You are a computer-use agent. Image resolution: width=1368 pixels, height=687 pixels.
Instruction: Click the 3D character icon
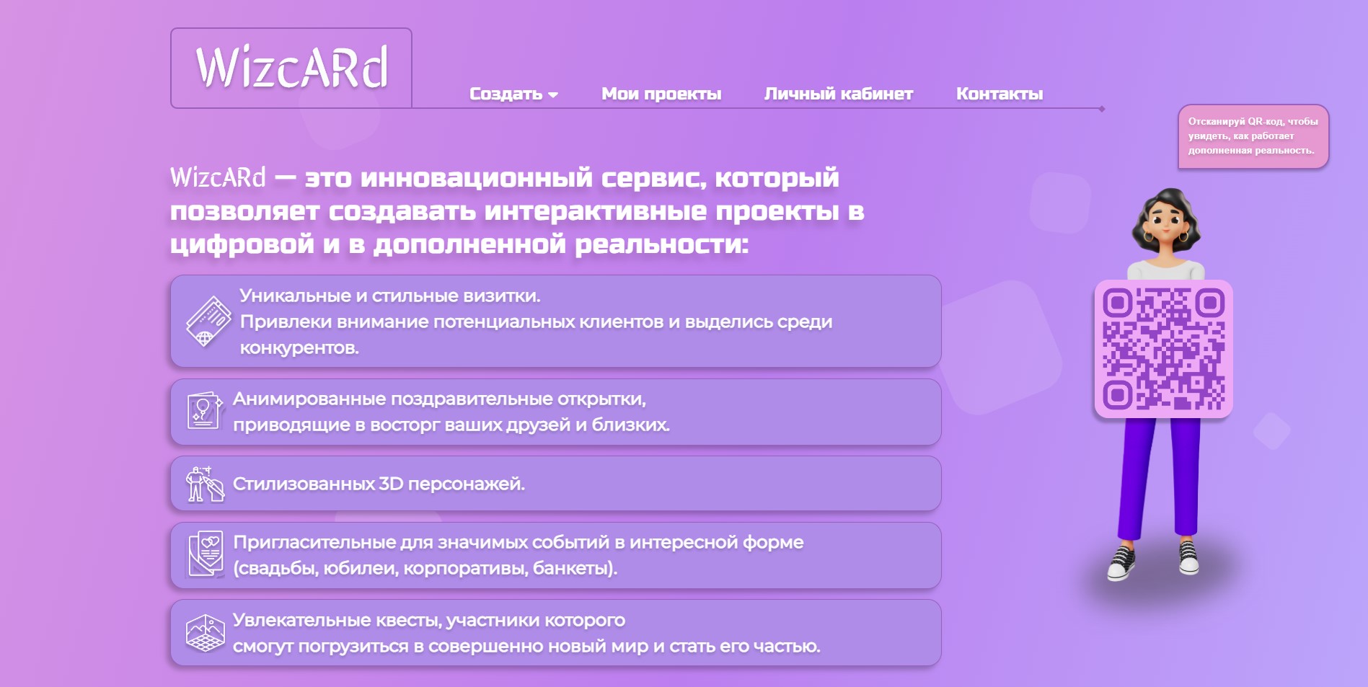coord(204,484)
